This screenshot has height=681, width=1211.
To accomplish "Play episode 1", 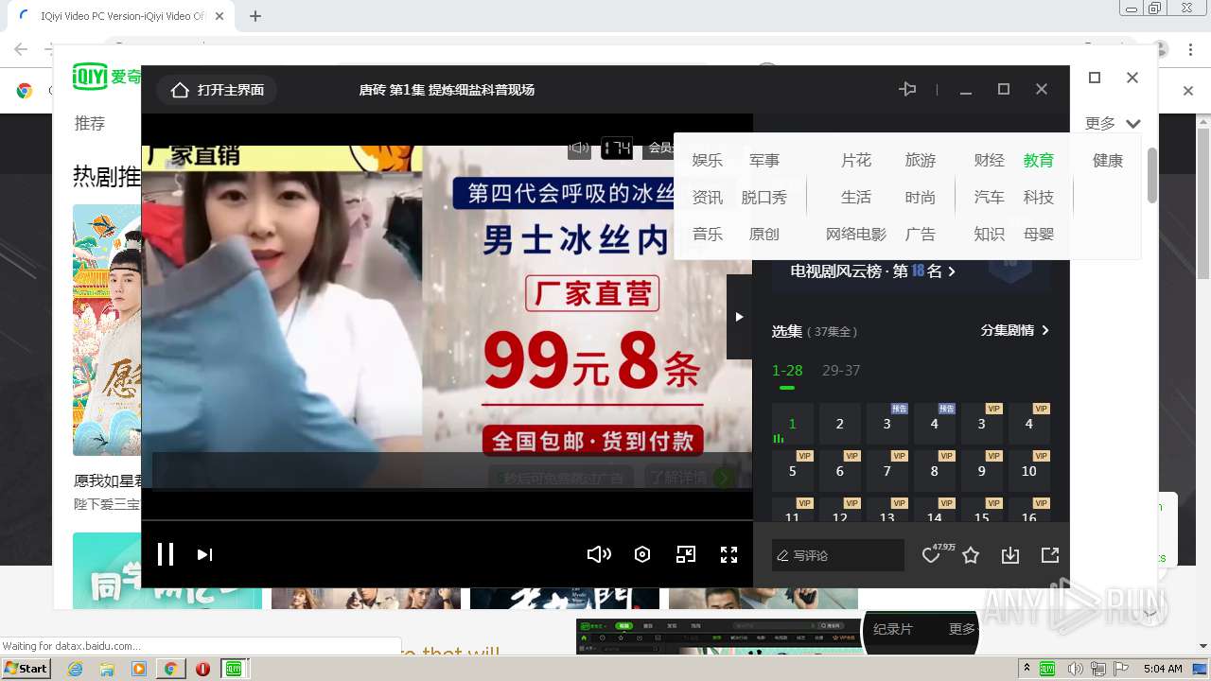I will (793, 424).
